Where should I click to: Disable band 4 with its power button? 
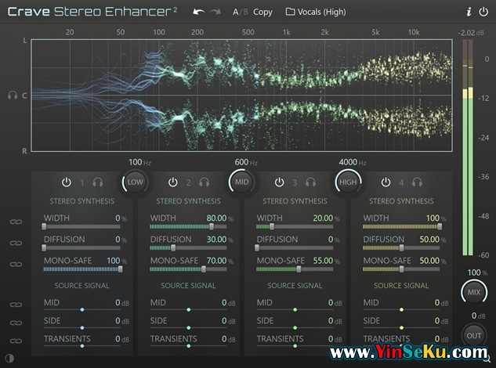386,182
